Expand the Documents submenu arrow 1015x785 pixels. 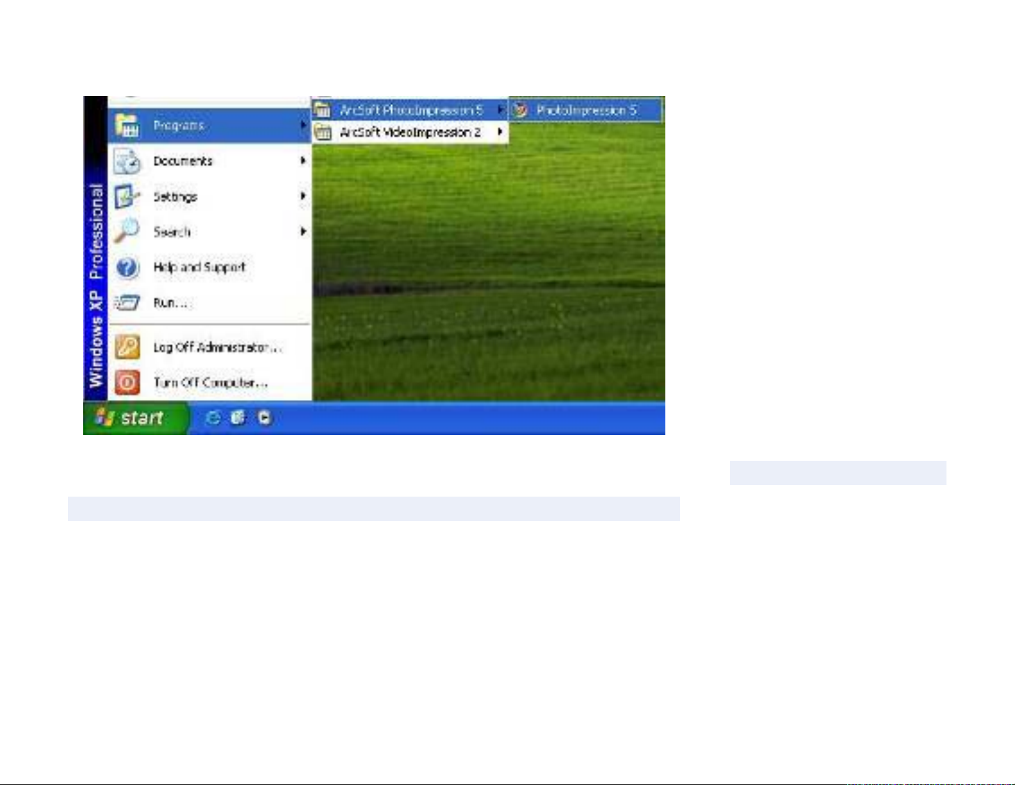coord(303,161)
